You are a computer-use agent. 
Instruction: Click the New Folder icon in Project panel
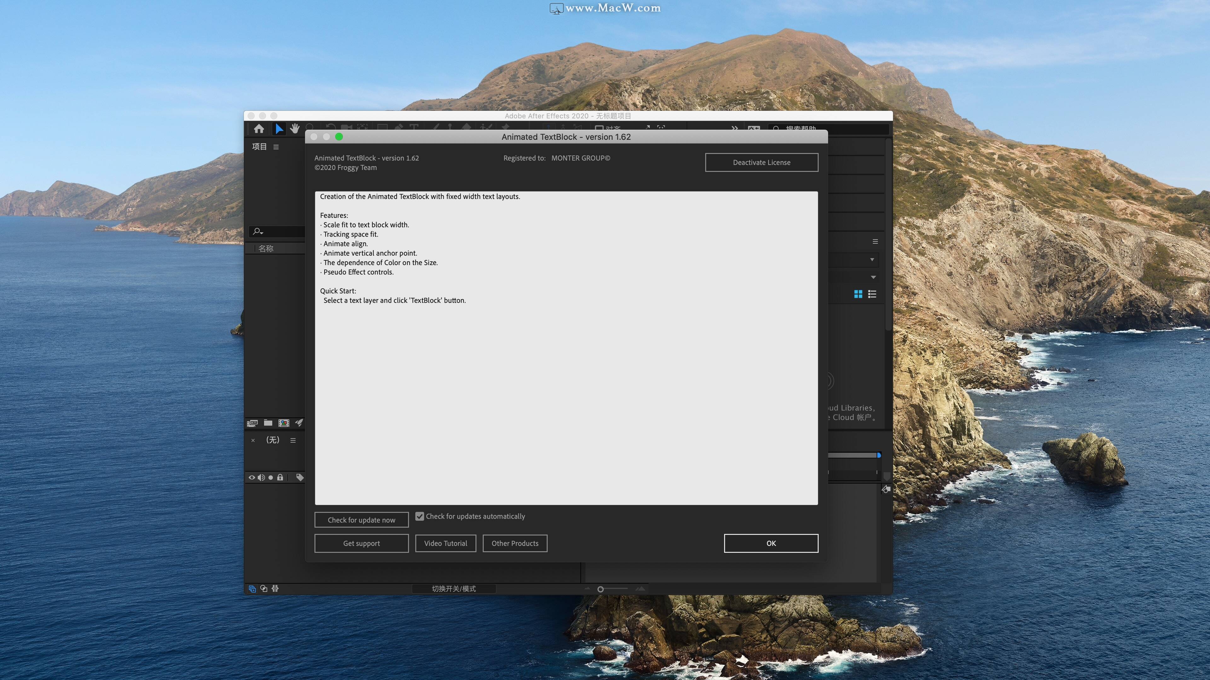coord(268,423)
